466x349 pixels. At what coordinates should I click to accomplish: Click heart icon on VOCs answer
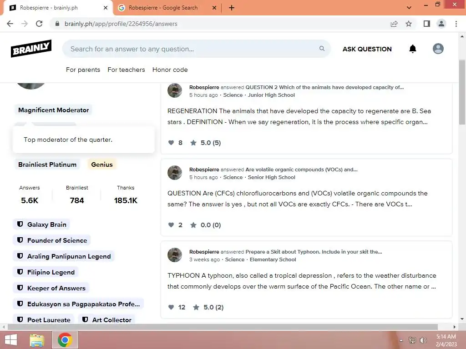click(171, 225)
